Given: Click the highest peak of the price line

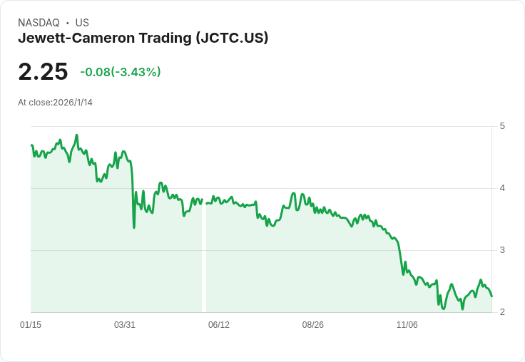Looking at the screenshot, I should (x=76, y=135).
